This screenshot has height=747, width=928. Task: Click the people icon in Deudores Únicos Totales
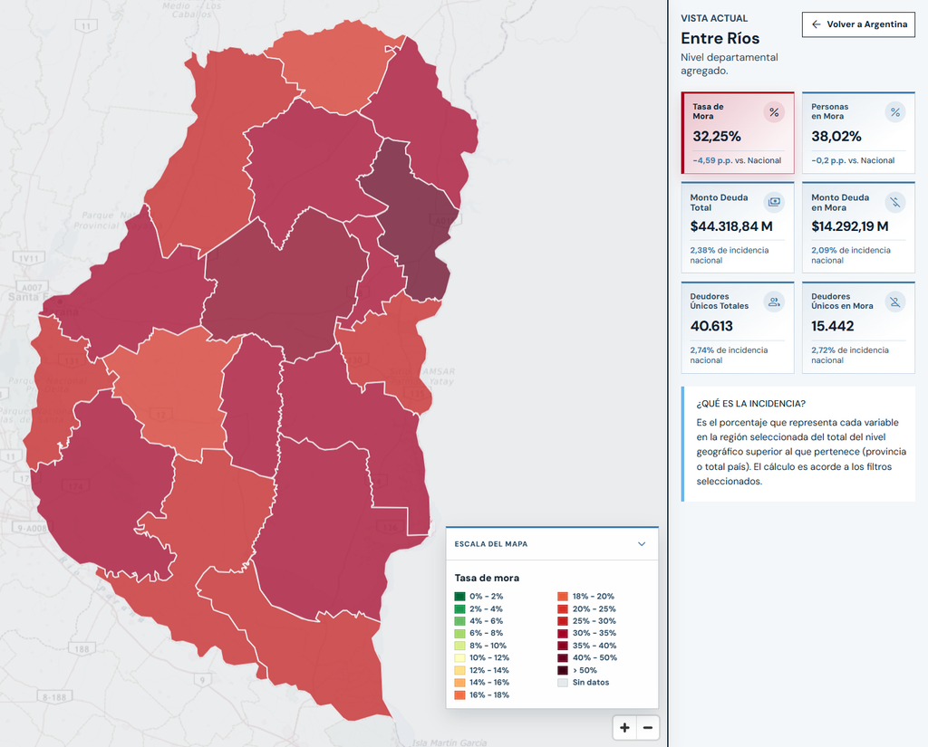coord(774,302)
